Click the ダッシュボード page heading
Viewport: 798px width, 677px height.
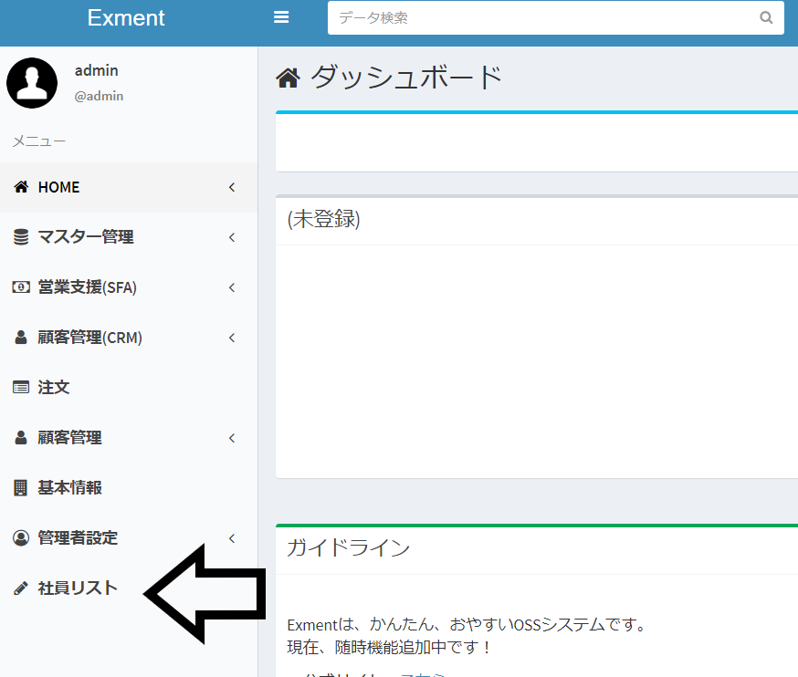coord(406,78)
